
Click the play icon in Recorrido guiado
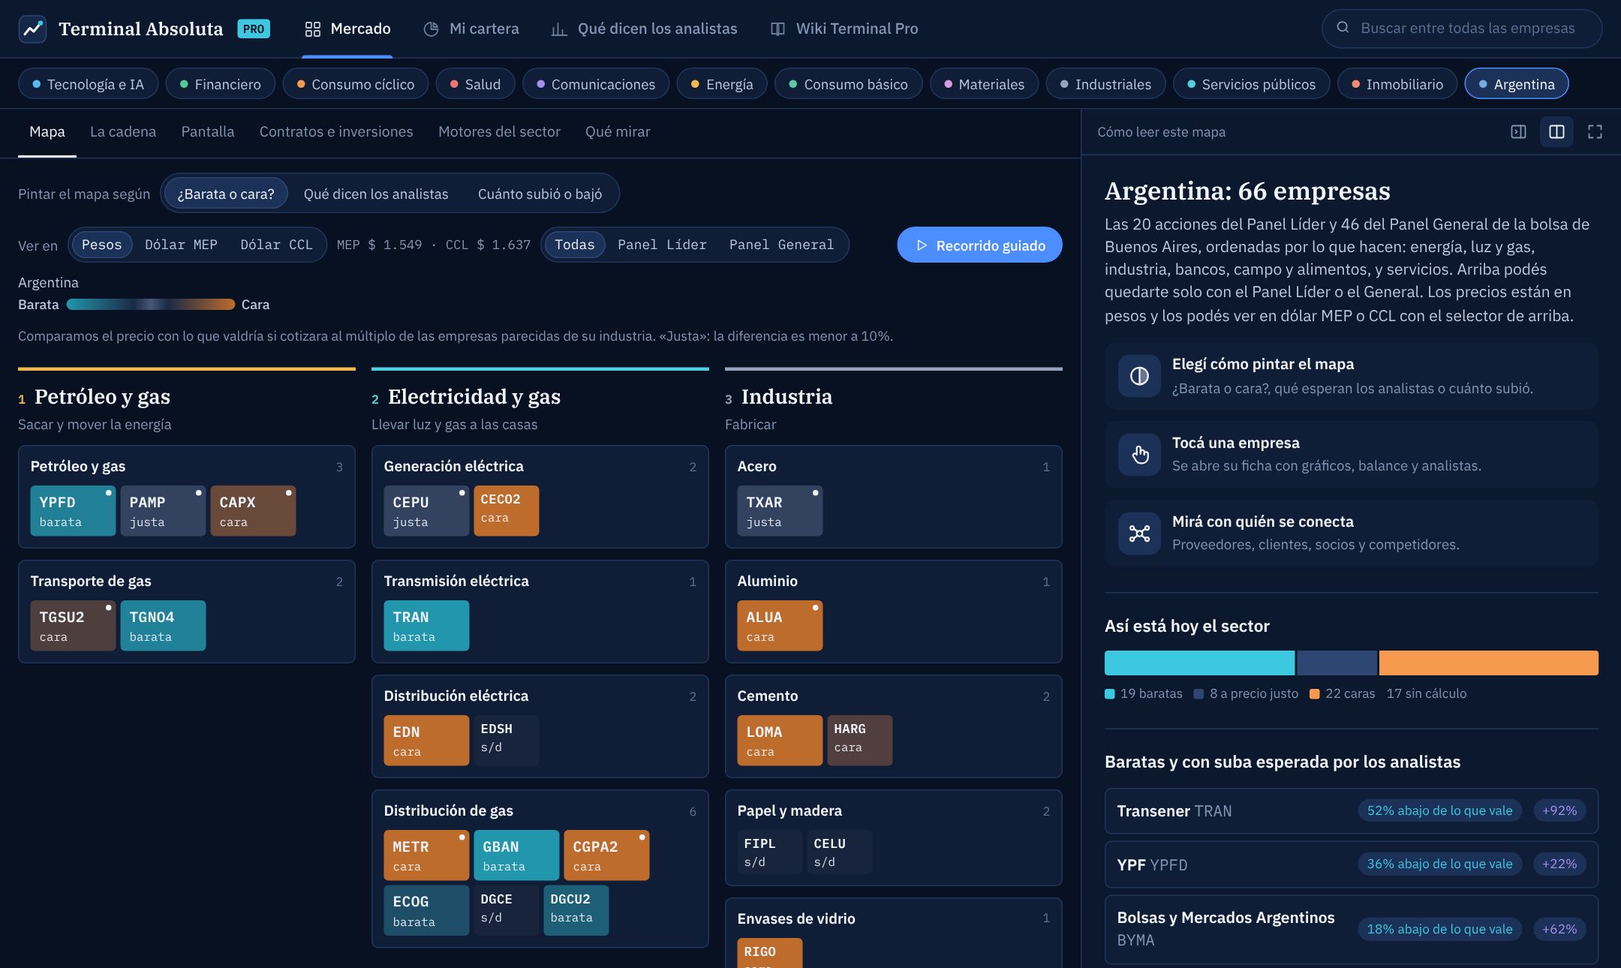922,245
